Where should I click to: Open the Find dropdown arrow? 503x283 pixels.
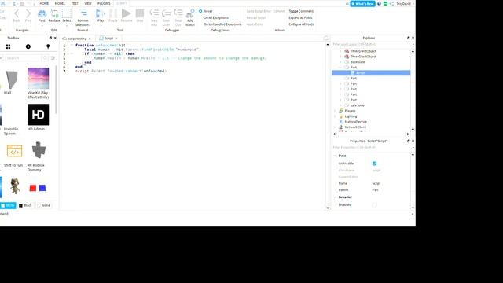point(42,25)
